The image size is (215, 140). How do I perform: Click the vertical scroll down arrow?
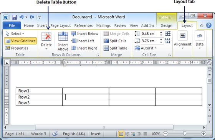click(x=210, y=105)
